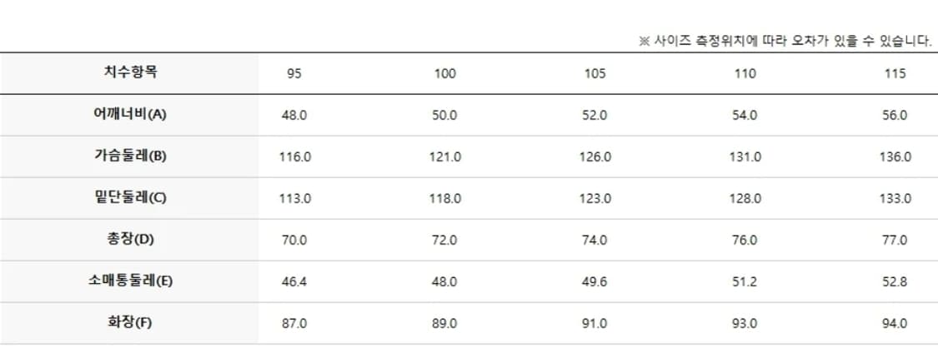
Task: Select the 화장(F) row label
Action: click(x=130, y=323)
